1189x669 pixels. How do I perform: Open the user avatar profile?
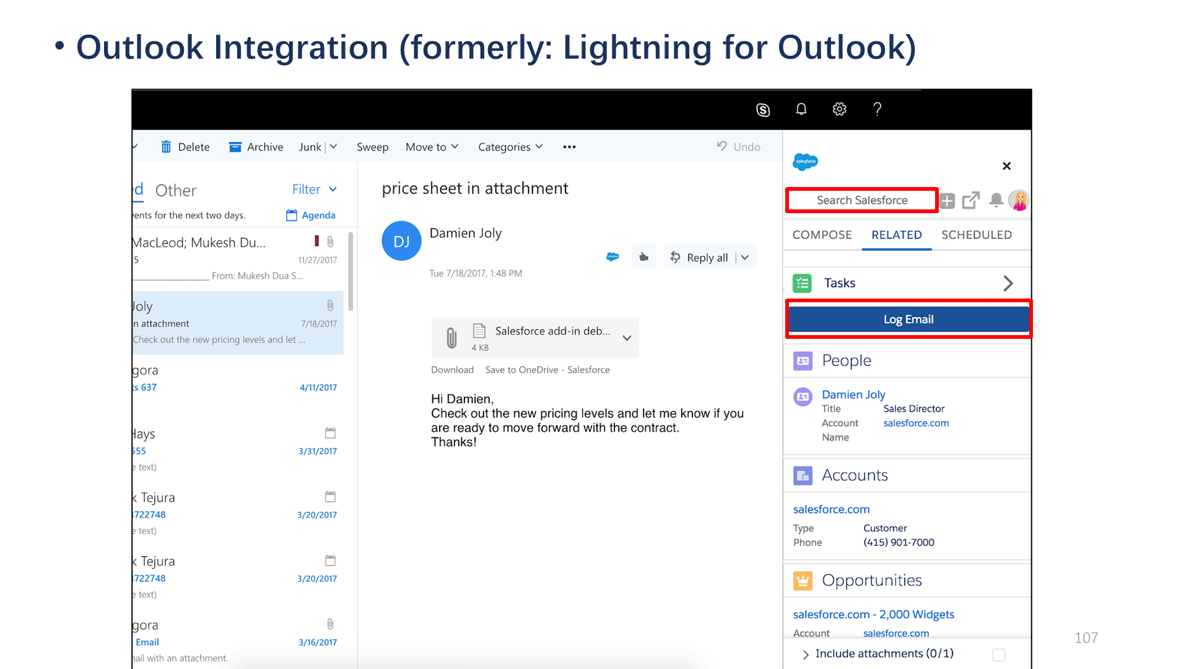[1019, 200]
